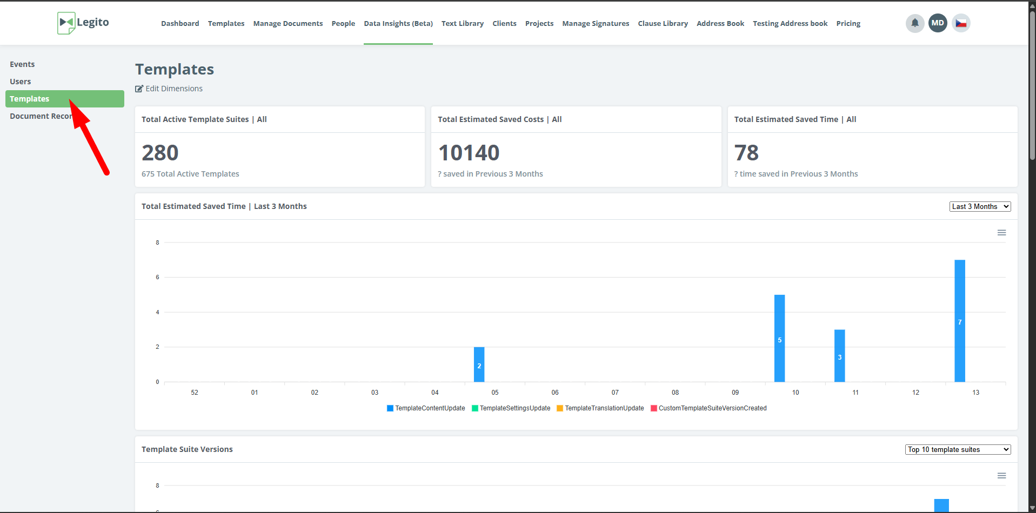
Task: Open the Saved Time chart hamburger menu
Action: (1001, 233)
